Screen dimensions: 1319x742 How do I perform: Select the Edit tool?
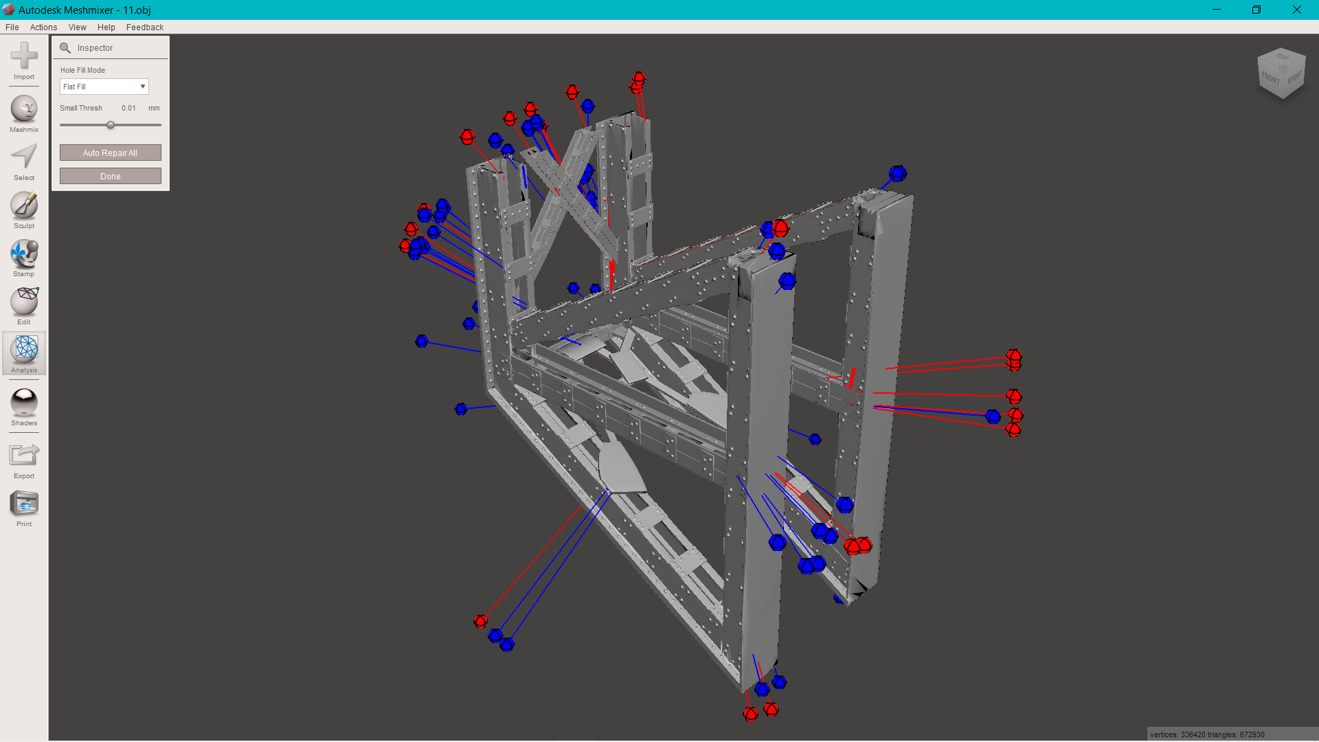coord(23,304)
